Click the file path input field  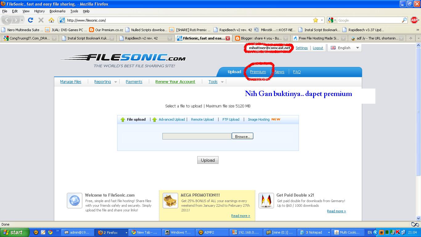(197, 136)
